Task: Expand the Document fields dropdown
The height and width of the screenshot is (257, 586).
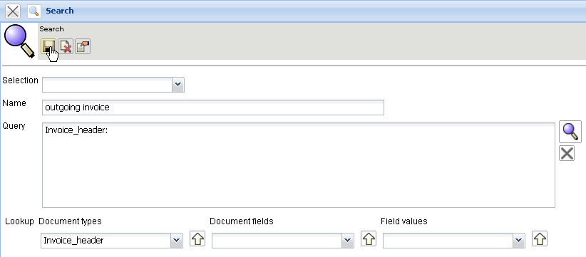Action: [348, 241]
